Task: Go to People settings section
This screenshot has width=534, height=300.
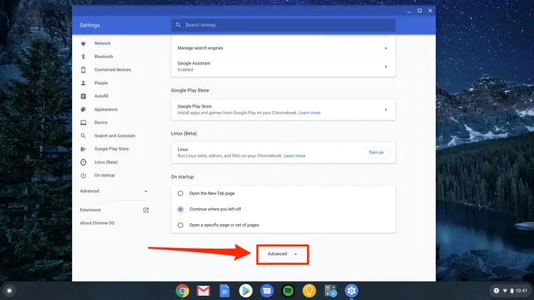Action: pyautogui.click(x=101, y=83)
